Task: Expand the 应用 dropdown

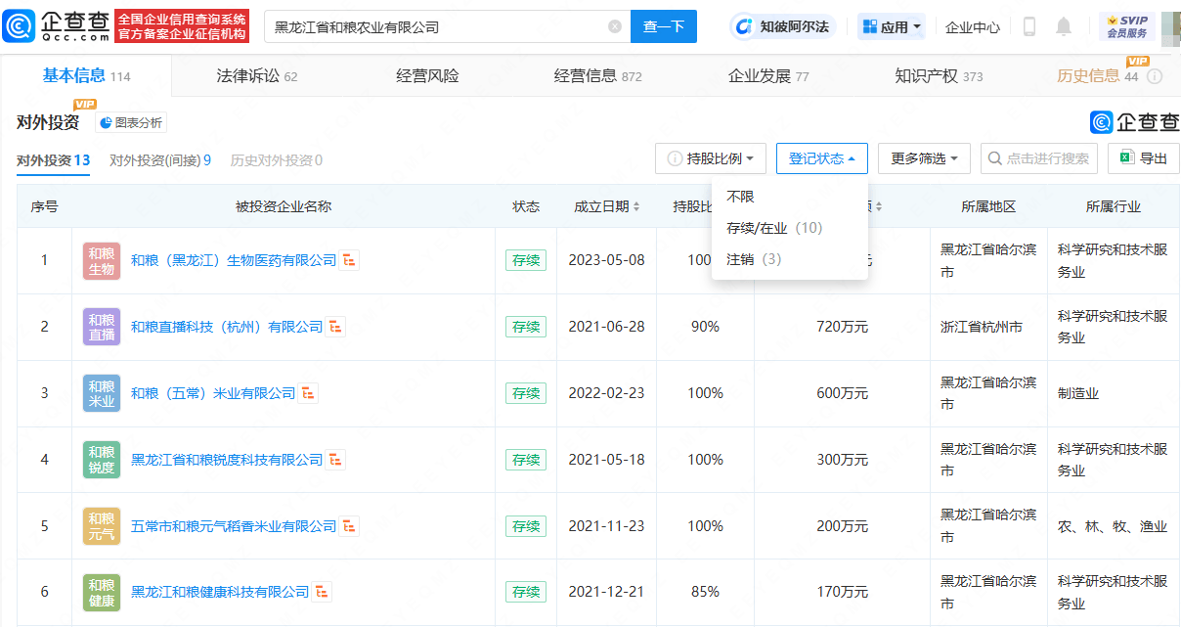Action: pos(892,27)
